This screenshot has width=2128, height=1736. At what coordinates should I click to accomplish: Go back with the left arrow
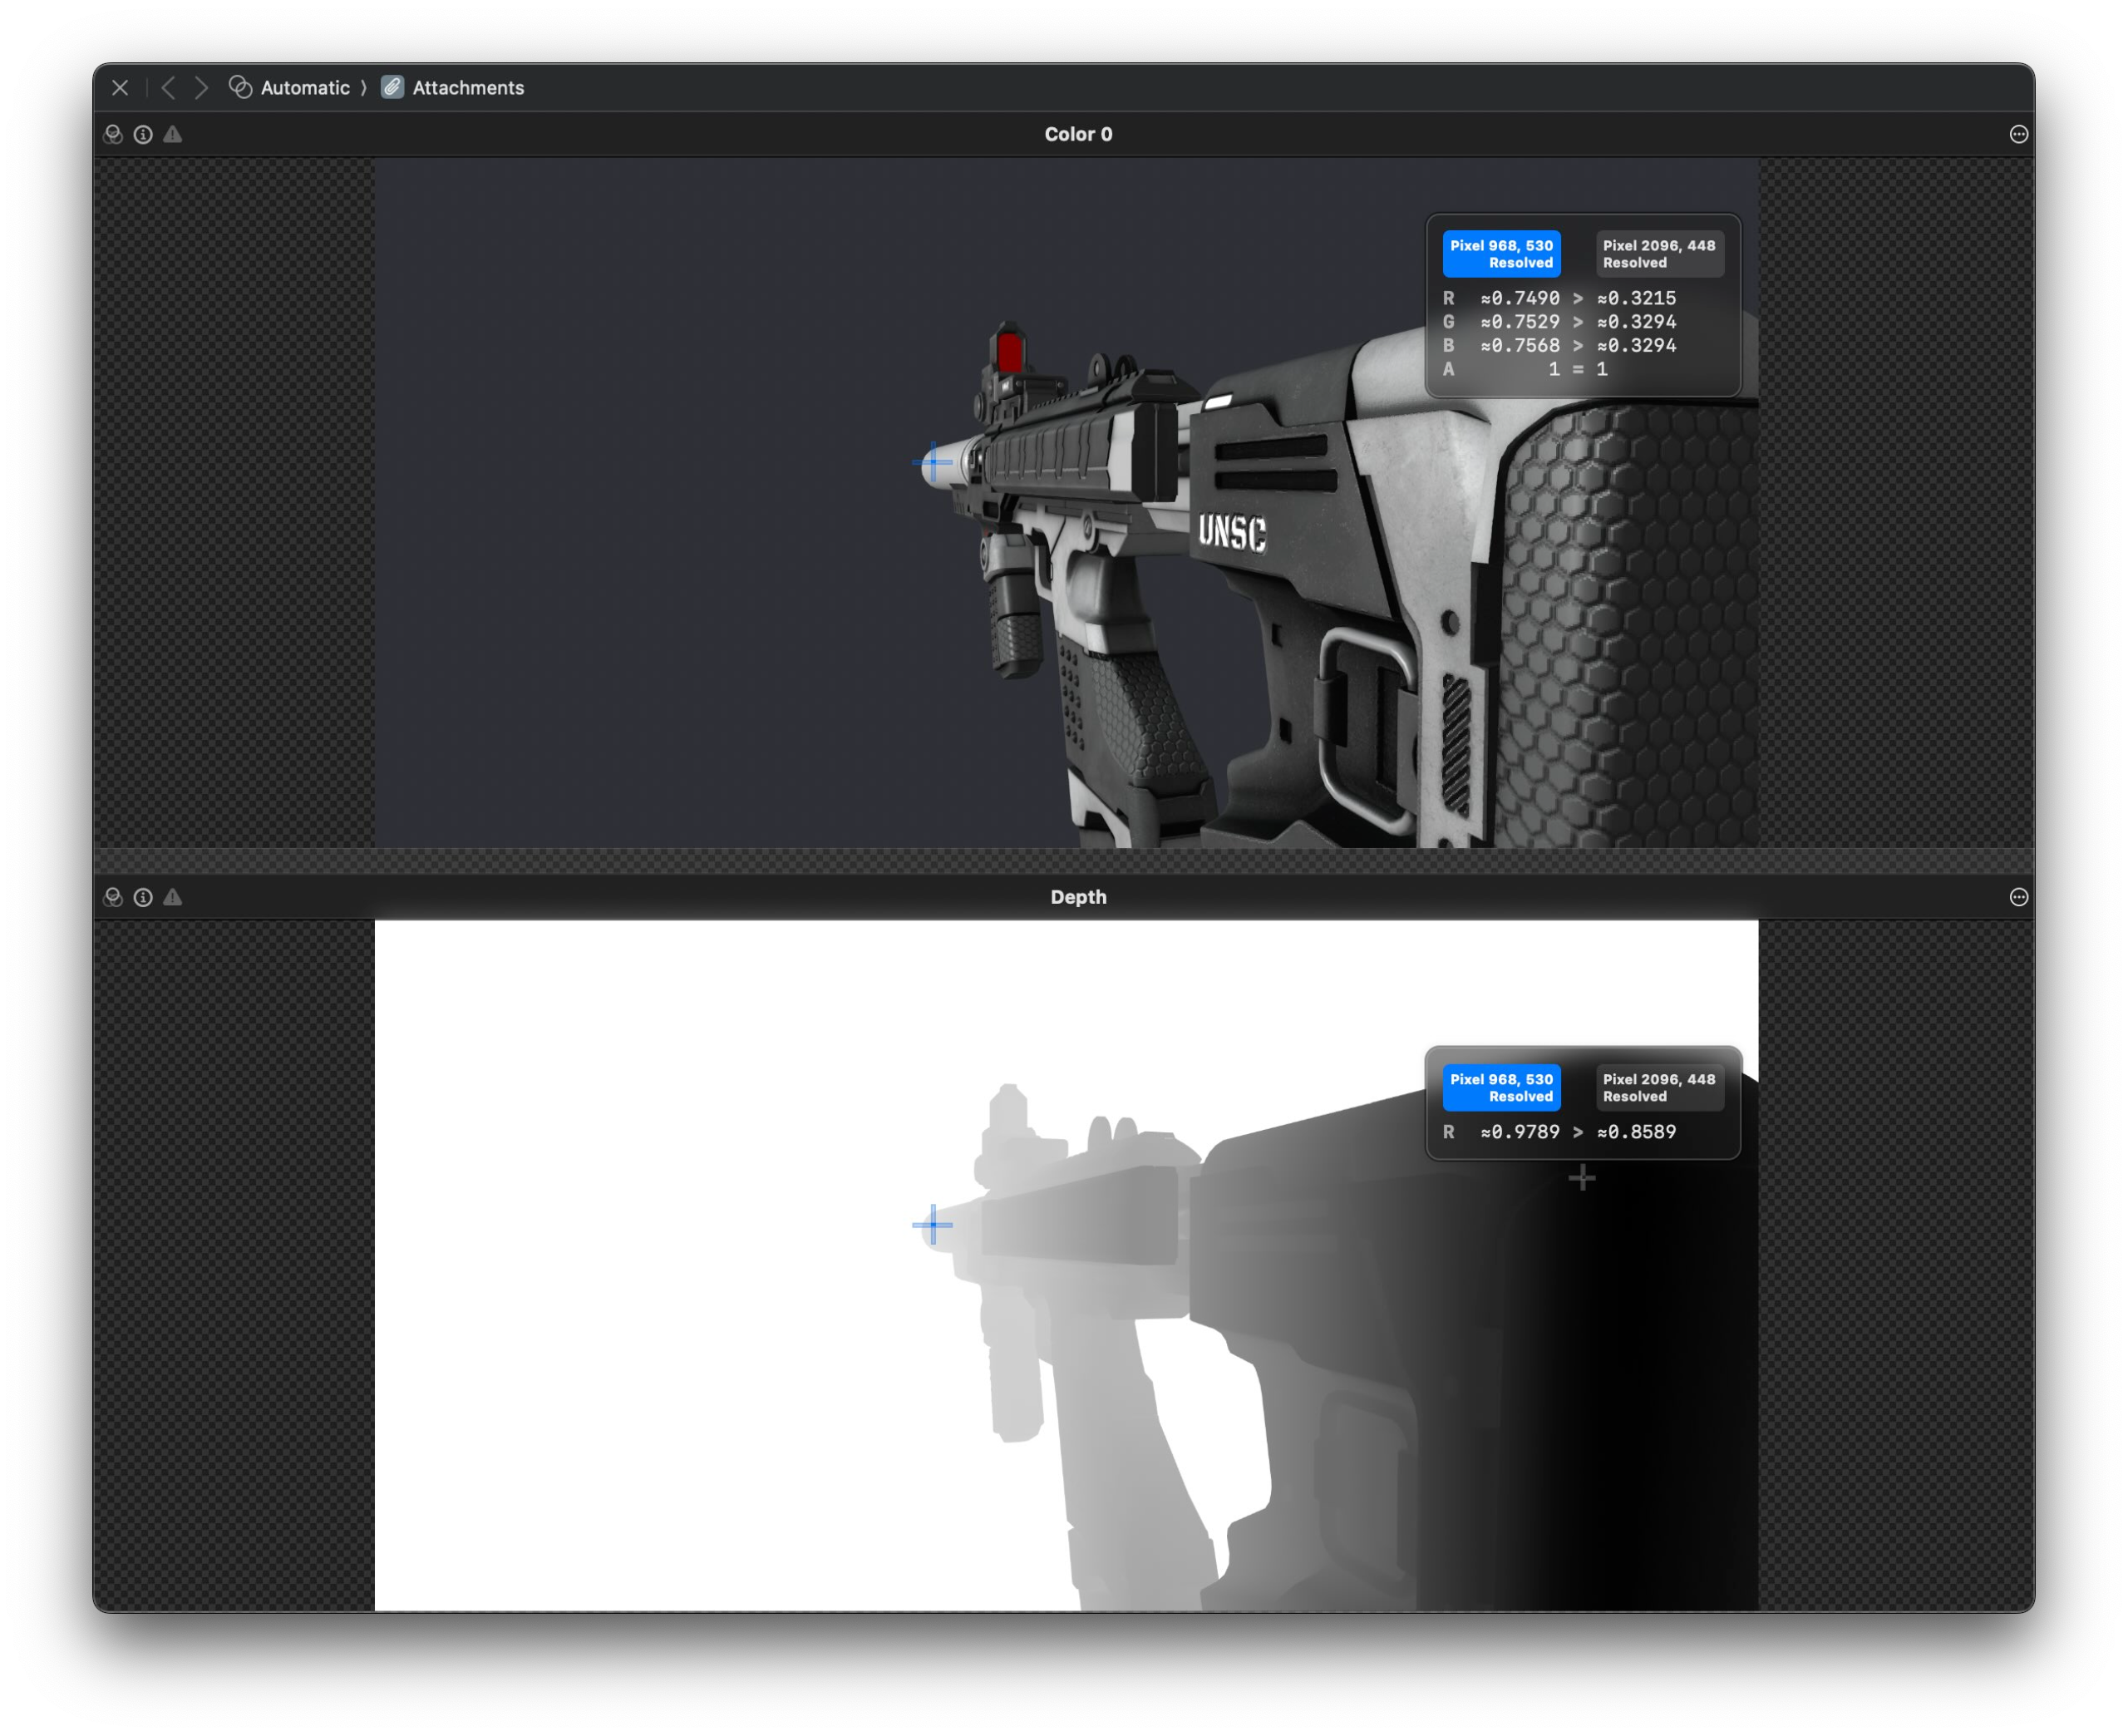169,88
